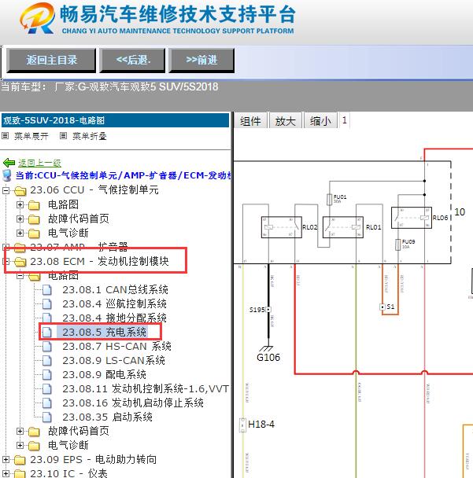This screenshot has width=473, height=478.
Task: Click splice S195 in the diagram
Action: click(x=268, y=310)
